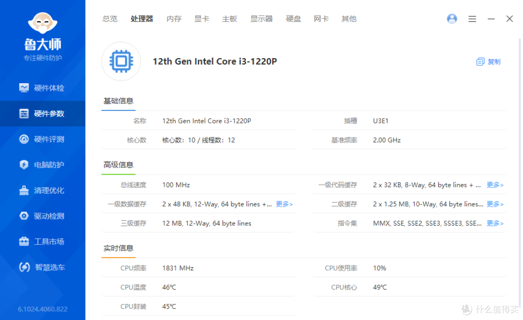Image resolution: width=523 pixels, height=320 pixels.
Task: Switch to the 显示器 tab
Action: (x=261, y=19)
